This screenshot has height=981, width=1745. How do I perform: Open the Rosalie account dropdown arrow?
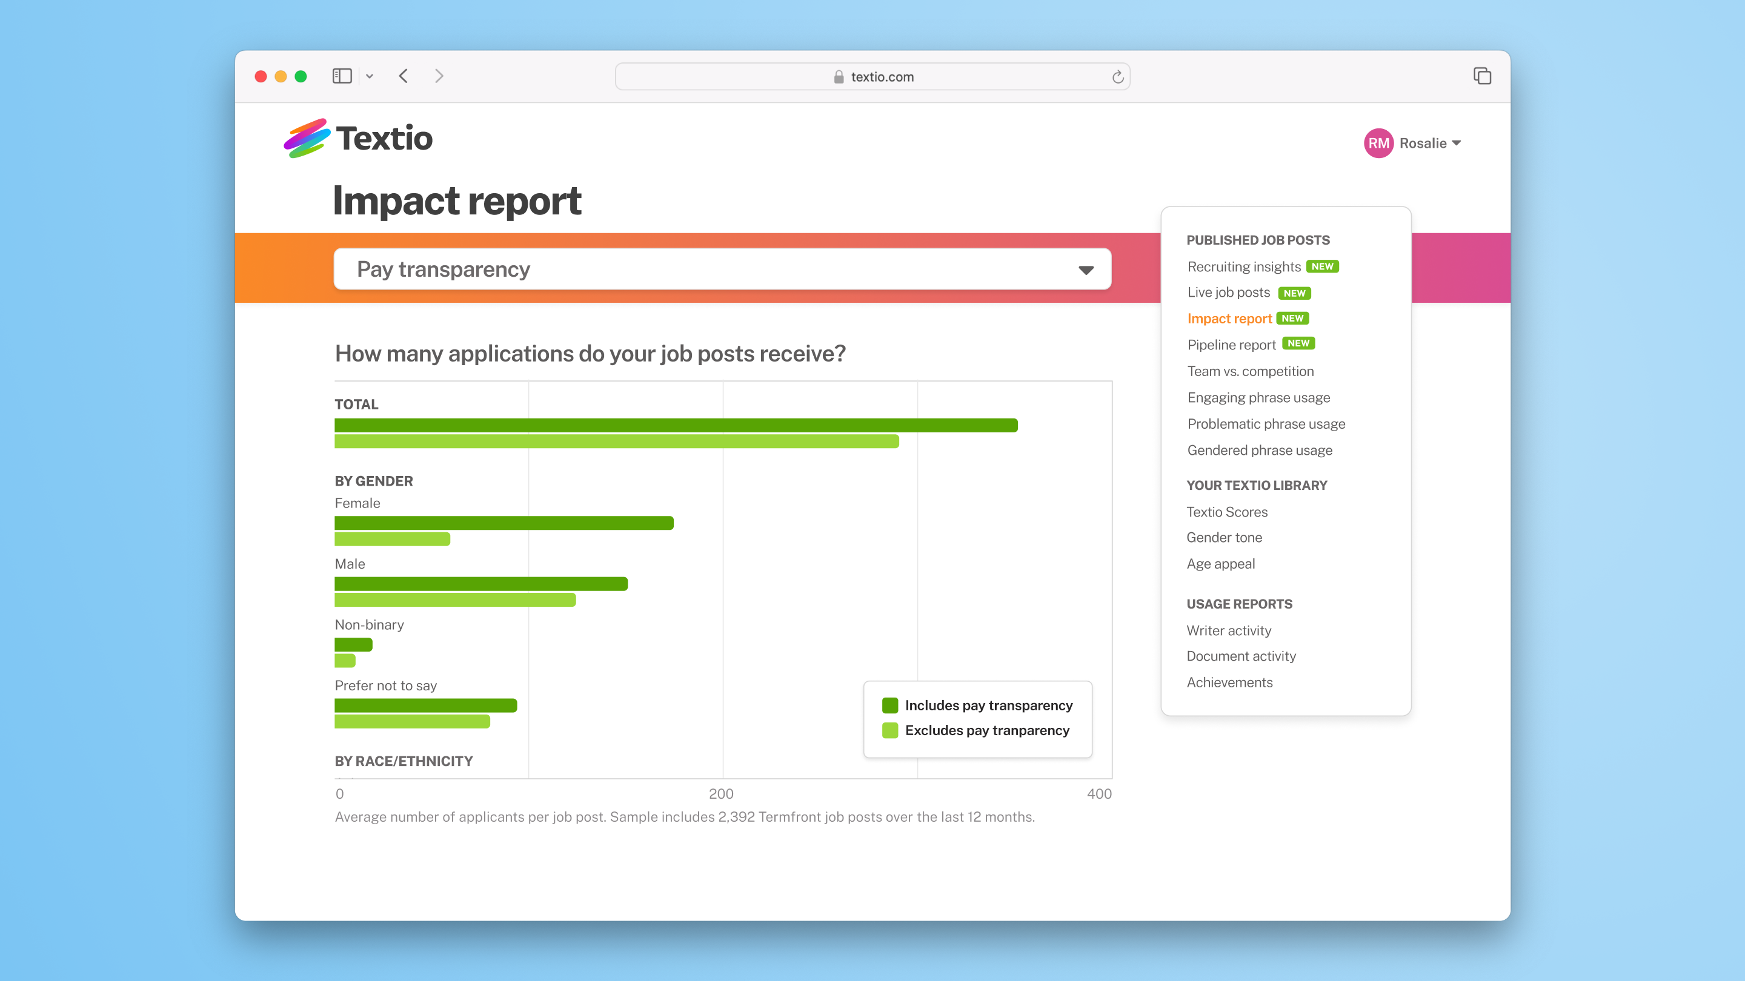pos(1457,143)
